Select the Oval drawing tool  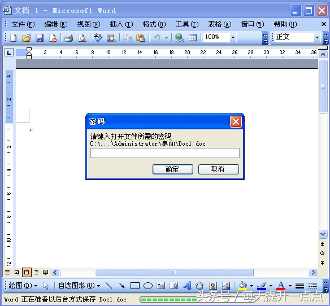click(x=148, y=286)
